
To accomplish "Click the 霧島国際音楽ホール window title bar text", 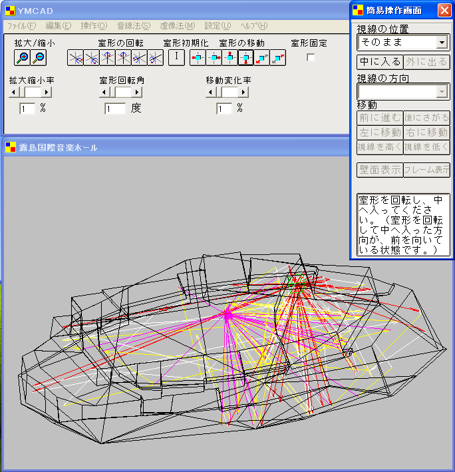I will [58, 148].
